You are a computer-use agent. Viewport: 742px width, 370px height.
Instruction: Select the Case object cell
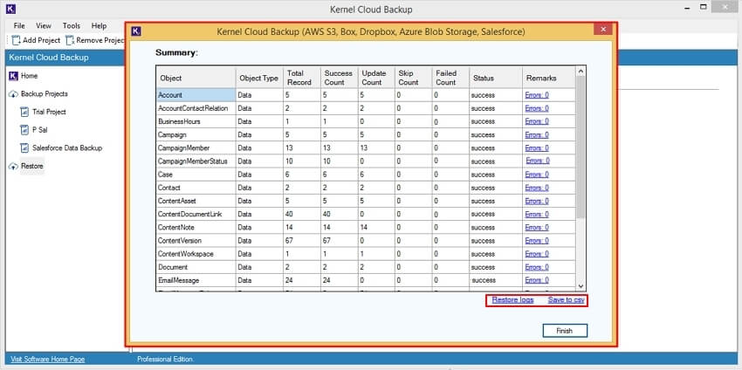196,175
